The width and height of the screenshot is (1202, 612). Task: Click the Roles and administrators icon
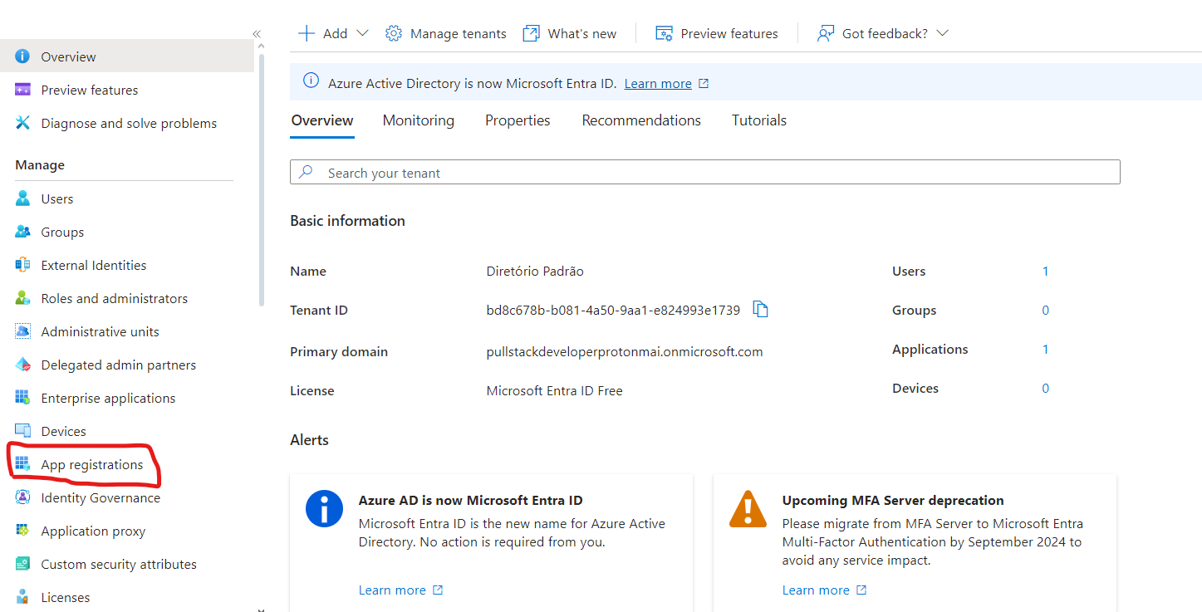coord(22,298)
